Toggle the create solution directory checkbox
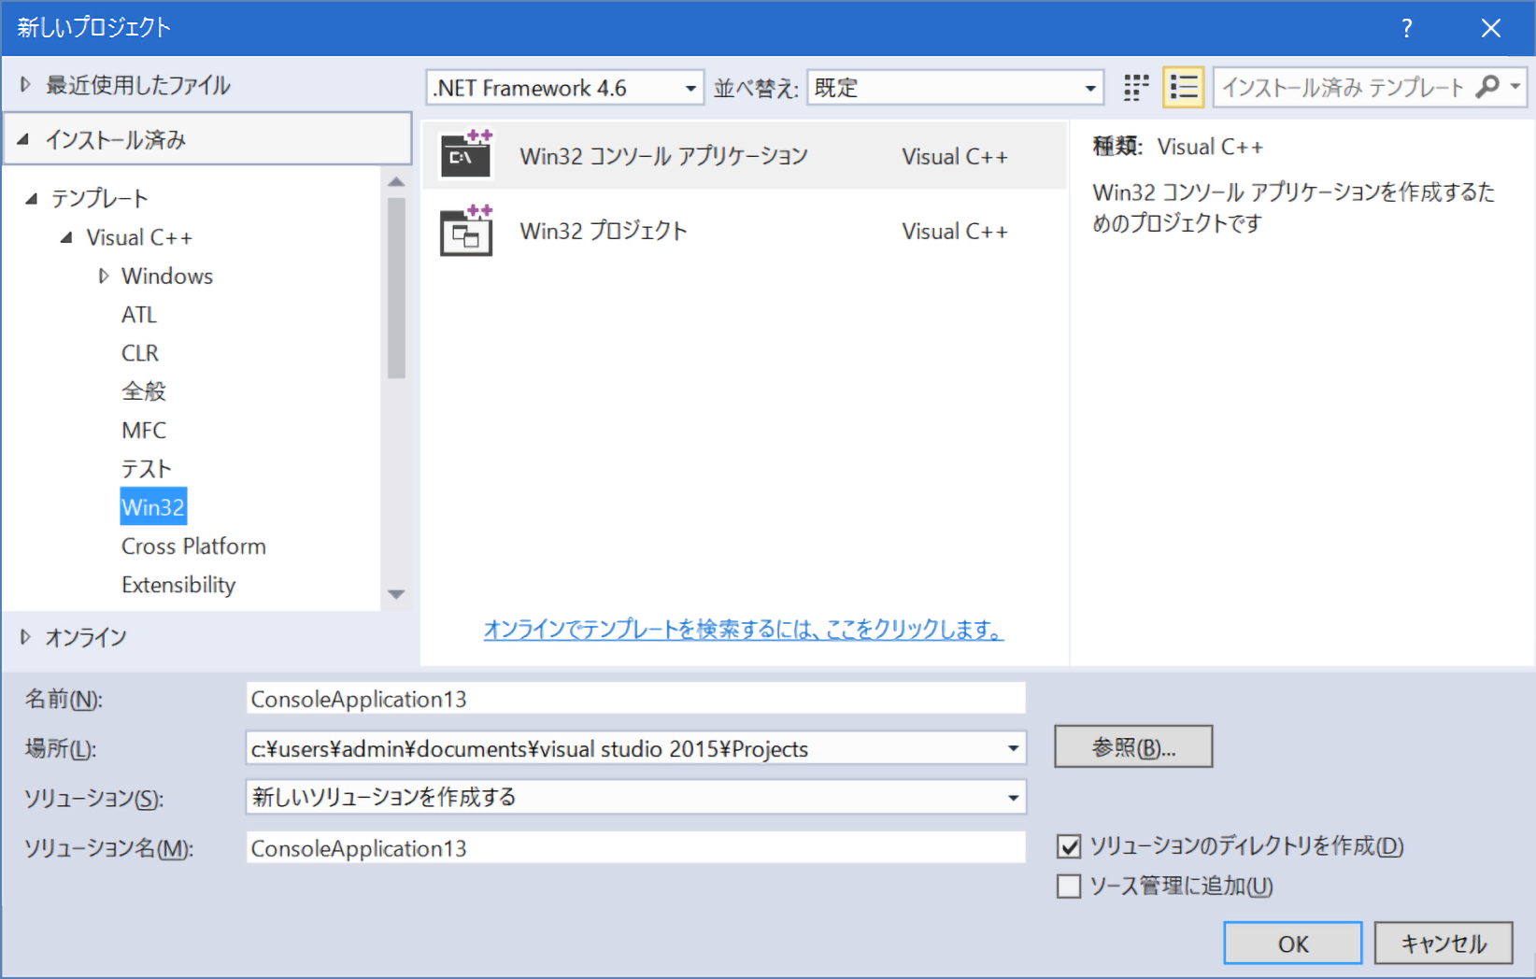This screenshot has height=979, width=1536. tap(1069, 846)
